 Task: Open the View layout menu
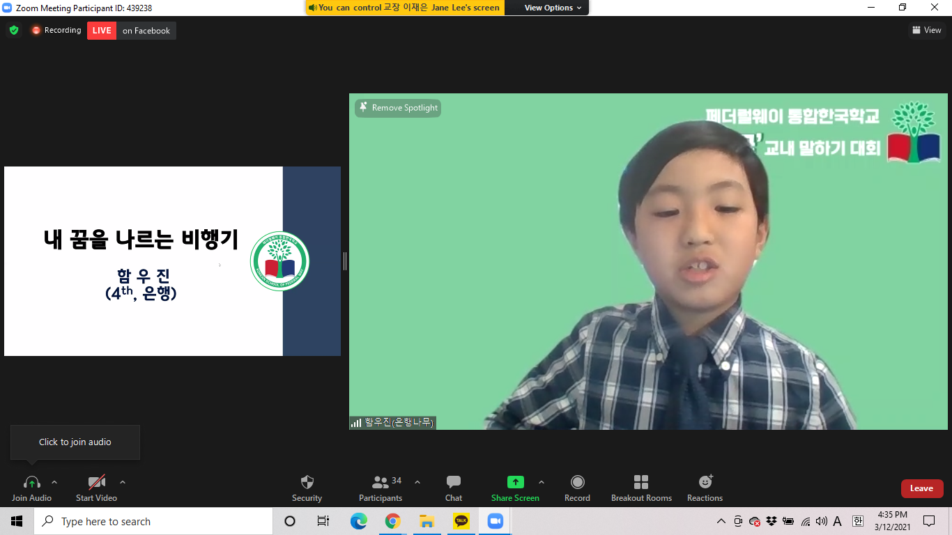pos(926,30)
